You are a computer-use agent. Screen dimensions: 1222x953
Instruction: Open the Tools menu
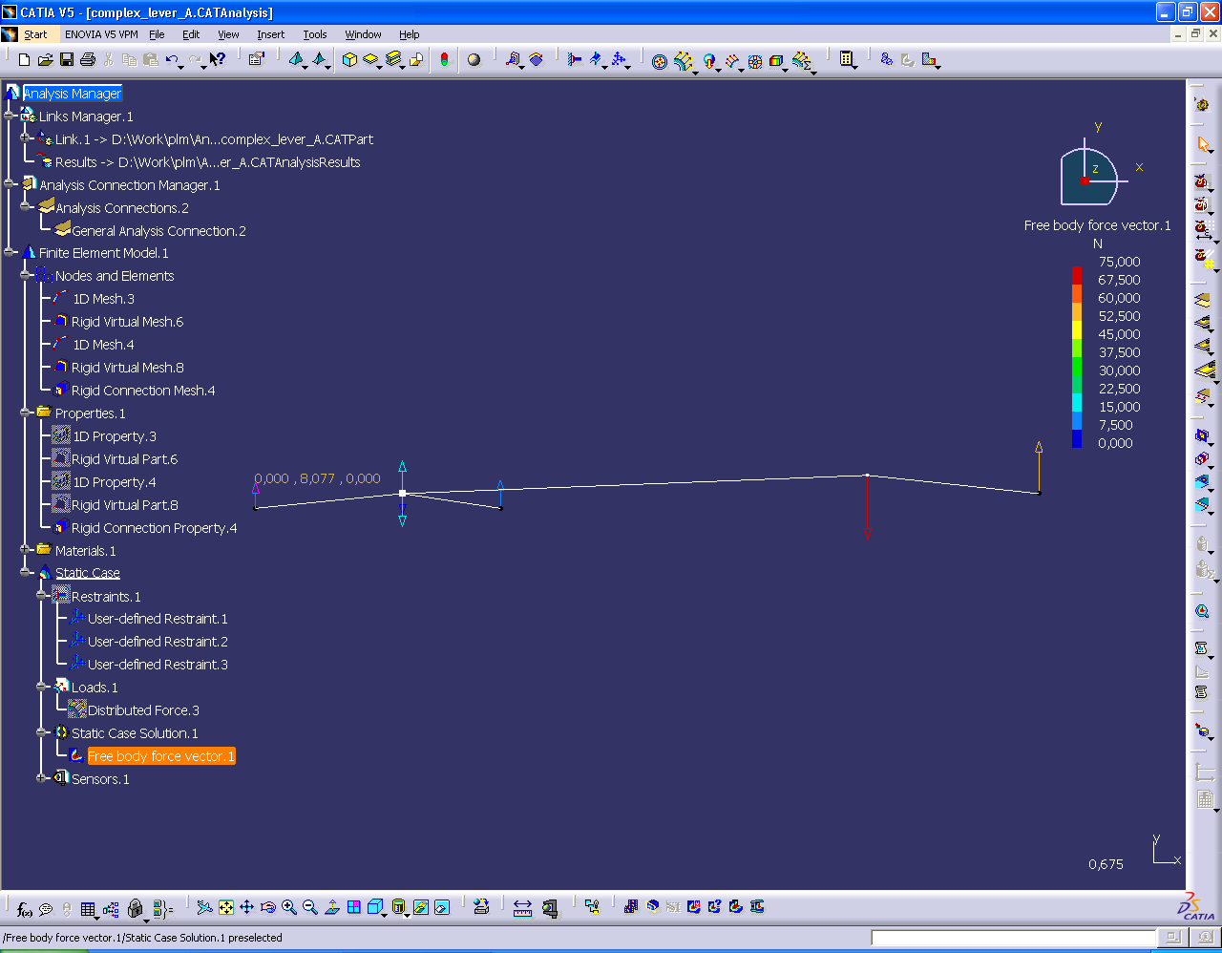coord(315,34)
